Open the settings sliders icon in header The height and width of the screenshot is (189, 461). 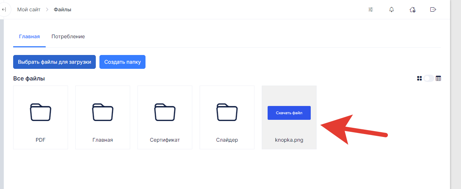pos(371,9)
